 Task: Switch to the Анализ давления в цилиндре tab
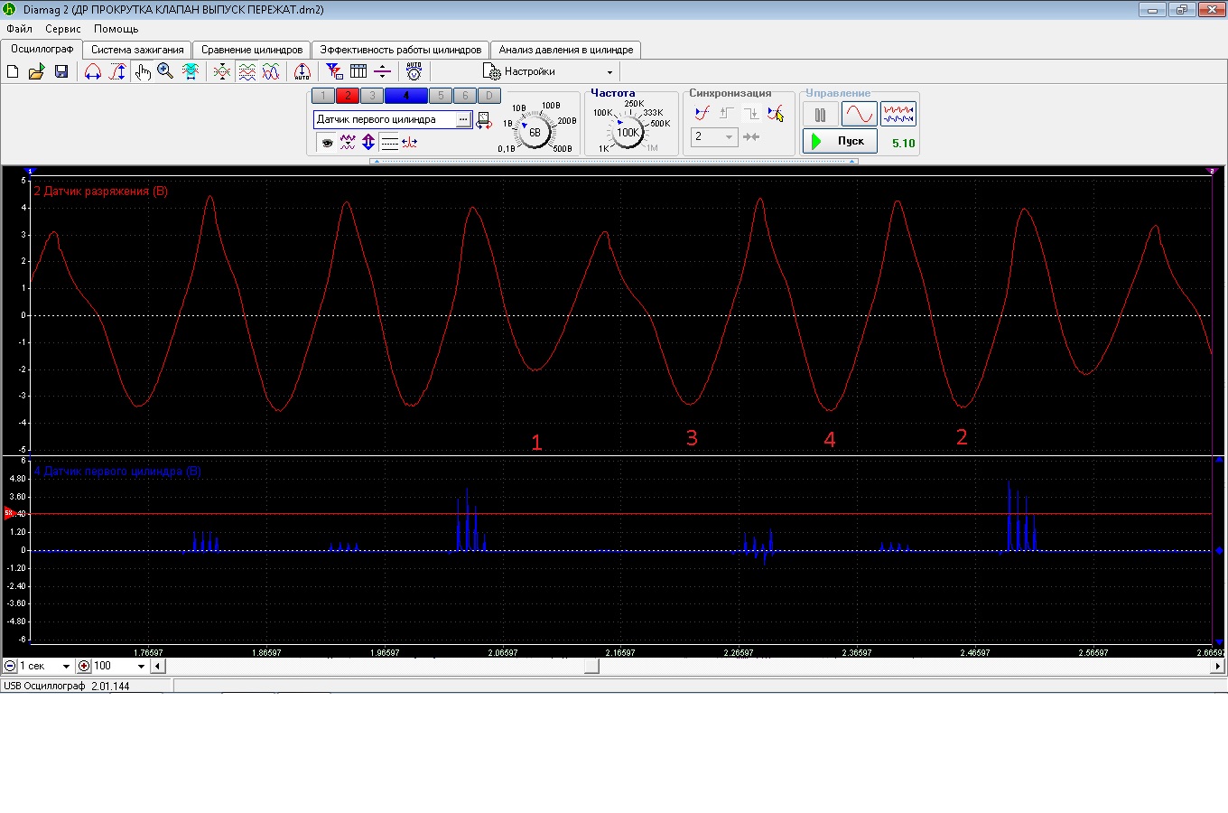point(565,50)
